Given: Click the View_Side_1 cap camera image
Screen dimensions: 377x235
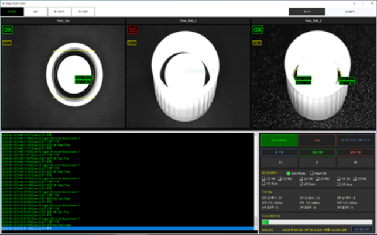Looking at the screenshot, I should coord(188,77).
